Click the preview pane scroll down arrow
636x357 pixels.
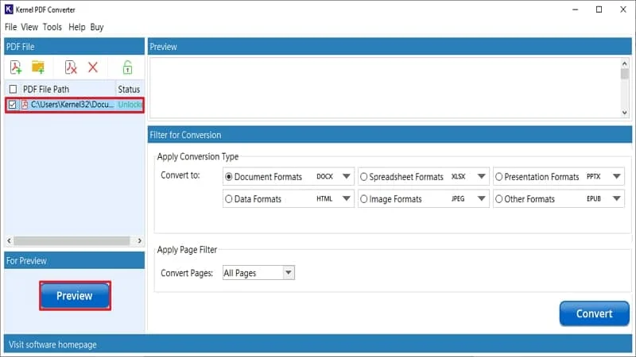(x=625, y=113)
